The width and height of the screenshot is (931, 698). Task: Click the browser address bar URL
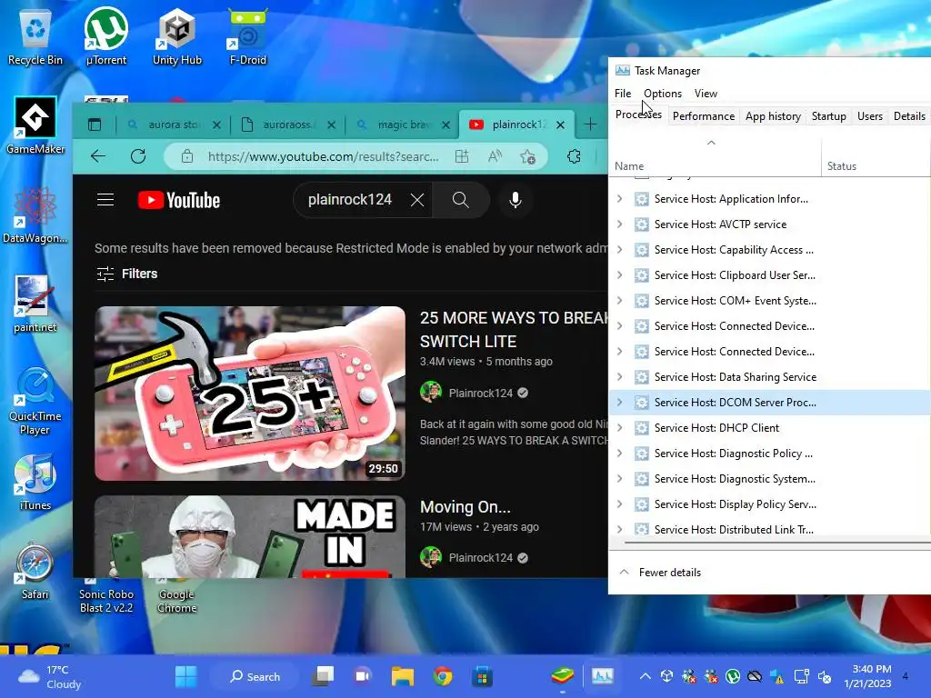coord(323,156)
